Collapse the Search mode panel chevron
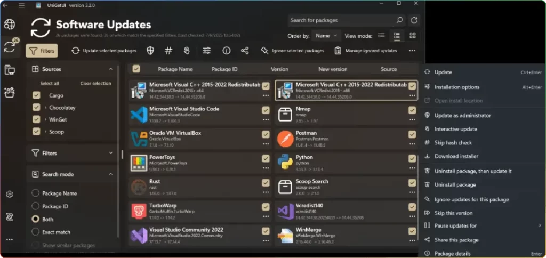Viewport: 546px width, 258px height. click(x=111, y=174)
